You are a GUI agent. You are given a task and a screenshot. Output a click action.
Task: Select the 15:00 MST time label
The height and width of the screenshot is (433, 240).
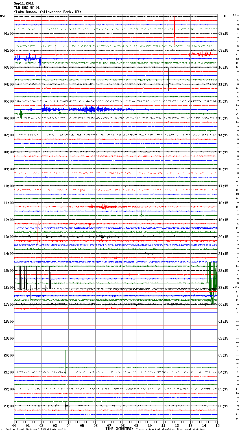coord(9,271)
